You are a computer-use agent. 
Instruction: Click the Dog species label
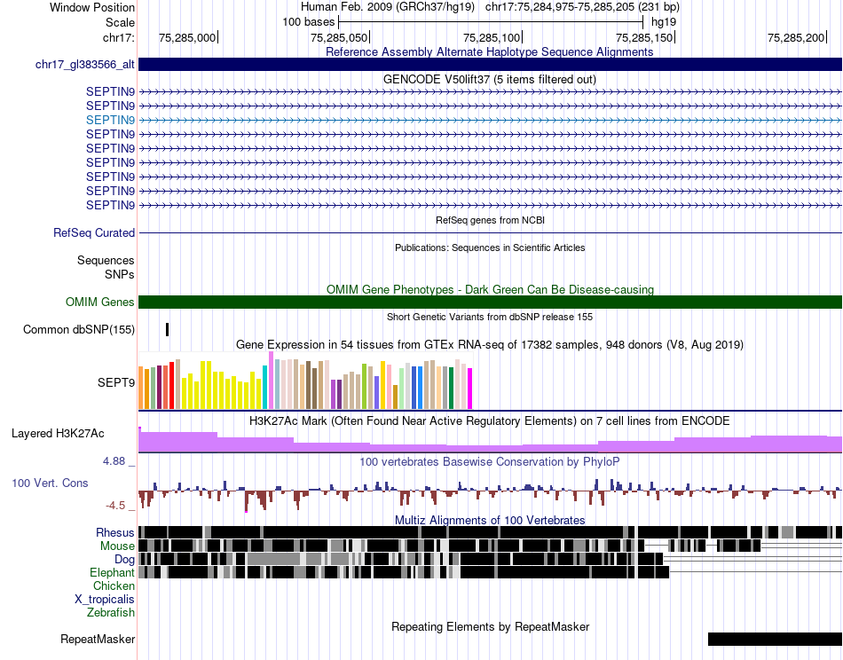coord(124,560)
